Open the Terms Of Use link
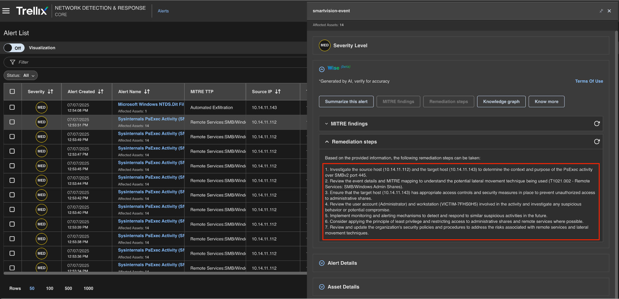Screen dimensions: 619x299 click(x=589, y=81)
